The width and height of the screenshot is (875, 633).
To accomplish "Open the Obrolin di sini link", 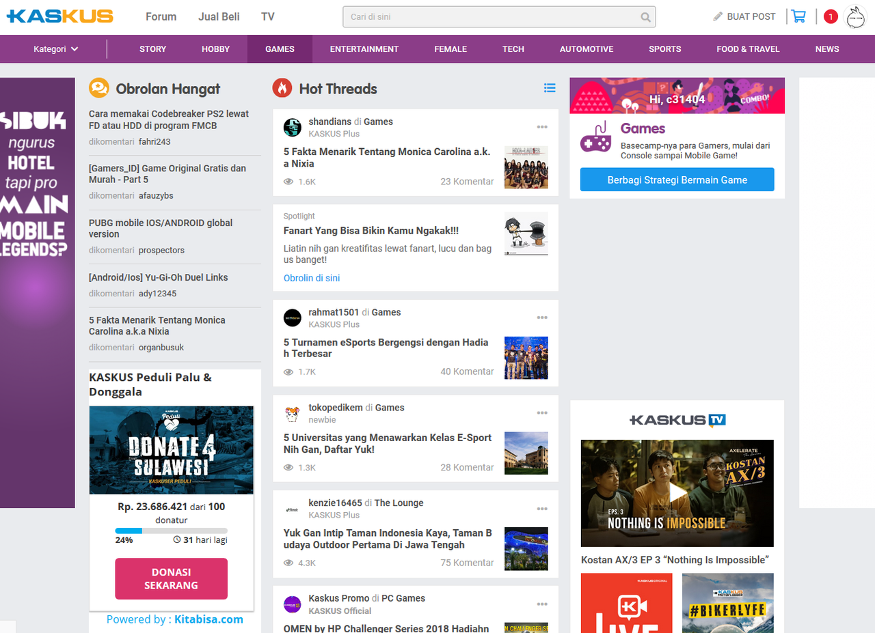I will click(312, 278).
